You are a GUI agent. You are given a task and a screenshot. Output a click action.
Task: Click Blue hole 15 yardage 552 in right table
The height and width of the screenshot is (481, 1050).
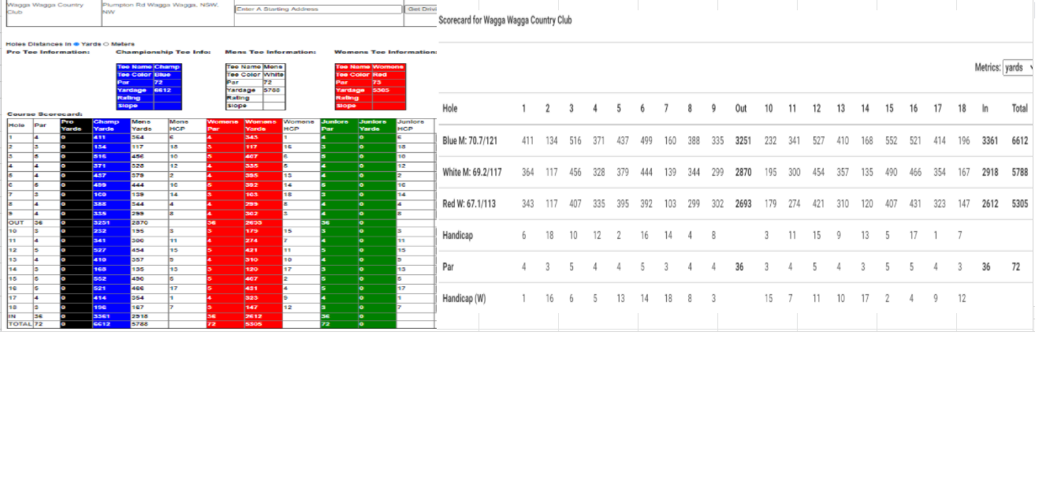pos(892,140)
